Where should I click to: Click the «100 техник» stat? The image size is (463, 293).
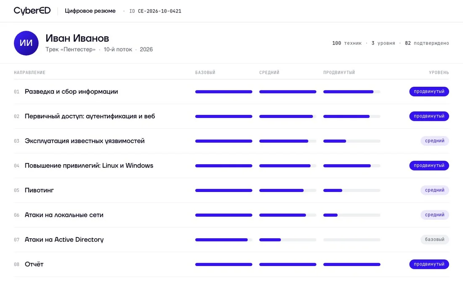tap(347, 43)
